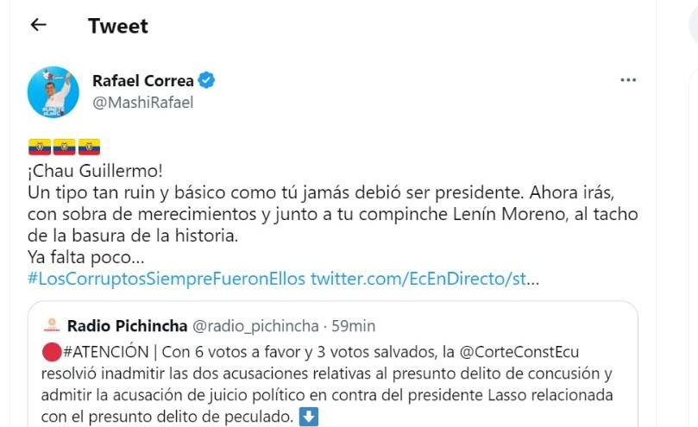
Task: Click the third Ecuador flag emoji
Action: [x=89, y=147]
